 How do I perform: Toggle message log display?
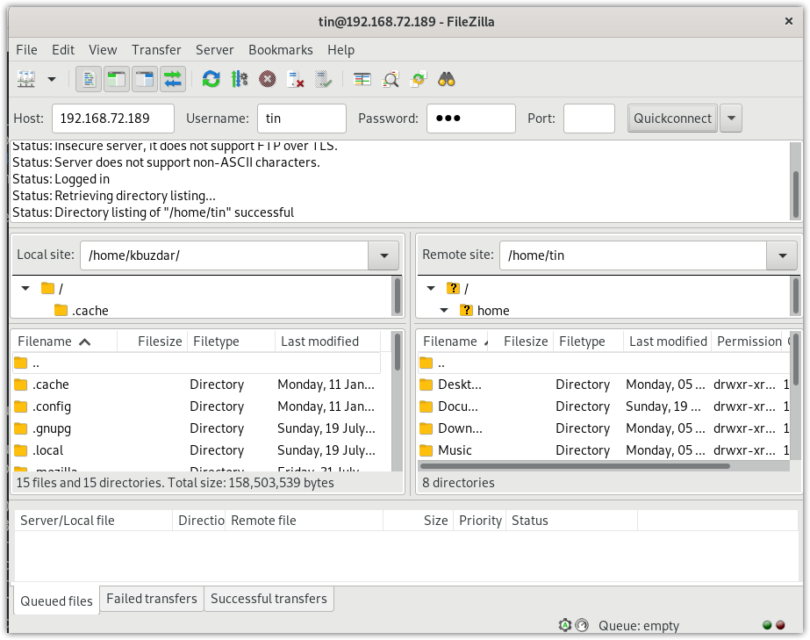point(88,80)
